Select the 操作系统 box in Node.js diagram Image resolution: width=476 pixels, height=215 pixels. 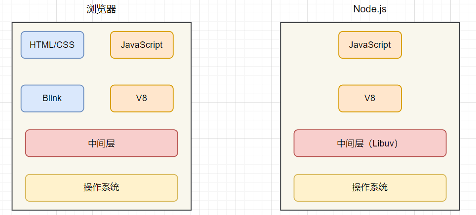click(x=370, y=188)
